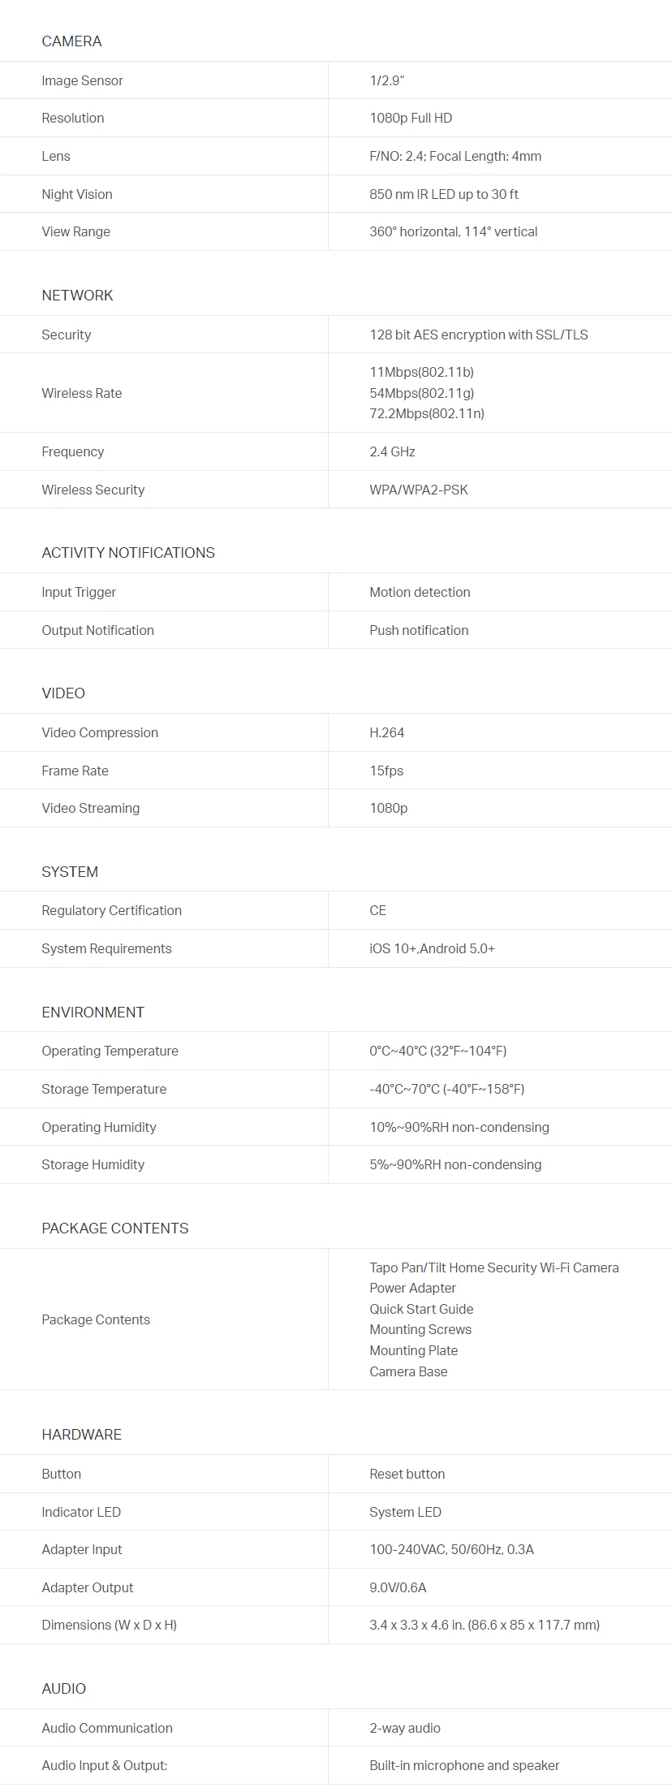The image size is (672, 1792).
Task: Select the iOS 10+,Android 5.0+ requirement text
Action: point(432,948)
